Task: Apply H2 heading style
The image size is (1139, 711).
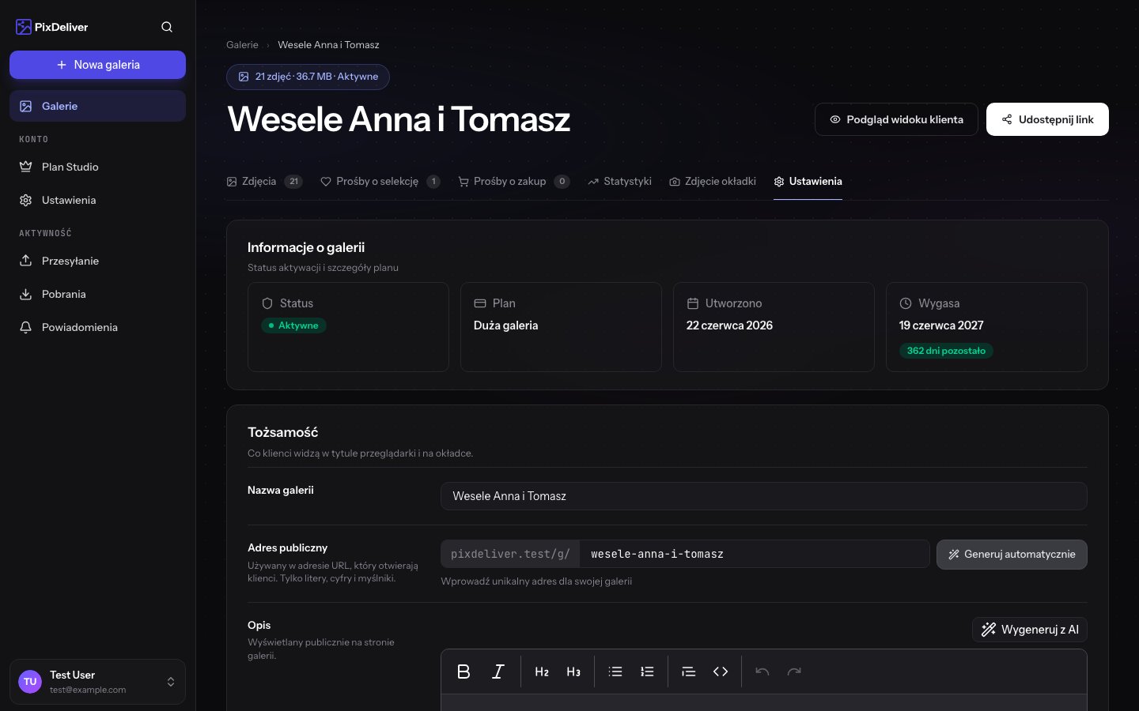Action: (x=542, y=671)
